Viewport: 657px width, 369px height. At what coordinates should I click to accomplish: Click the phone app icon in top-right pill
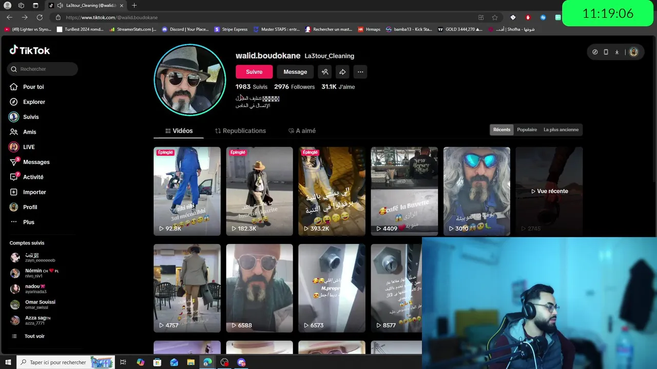tap(606, 52)
